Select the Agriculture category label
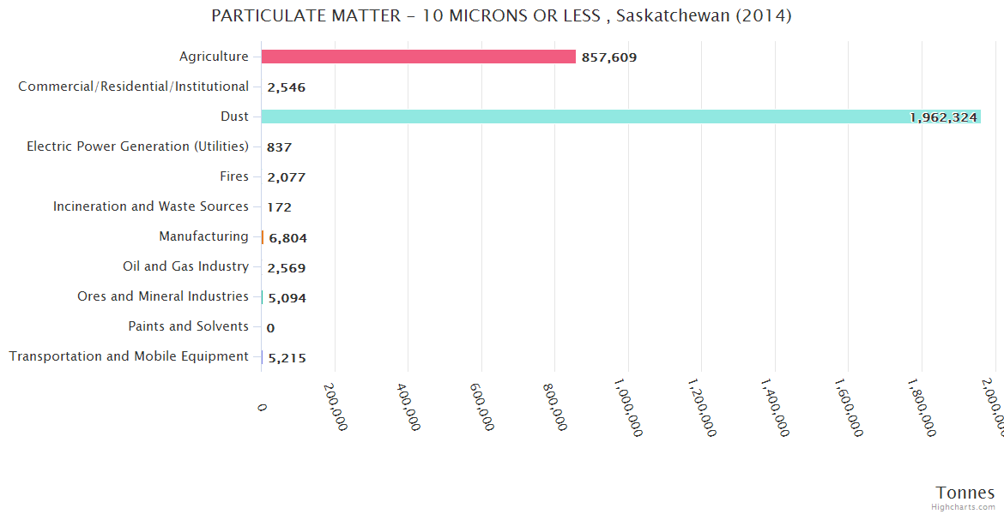Image resolution: width=1004 pixels, height=514 pixels. (214, 57)
